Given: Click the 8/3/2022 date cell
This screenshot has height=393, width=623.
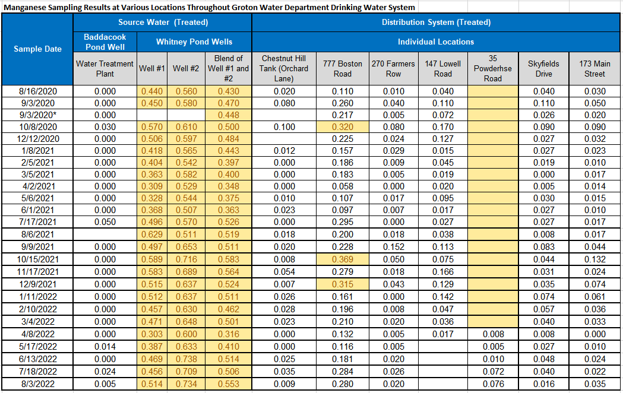Looking at the screenshot, I should [37, 384].
